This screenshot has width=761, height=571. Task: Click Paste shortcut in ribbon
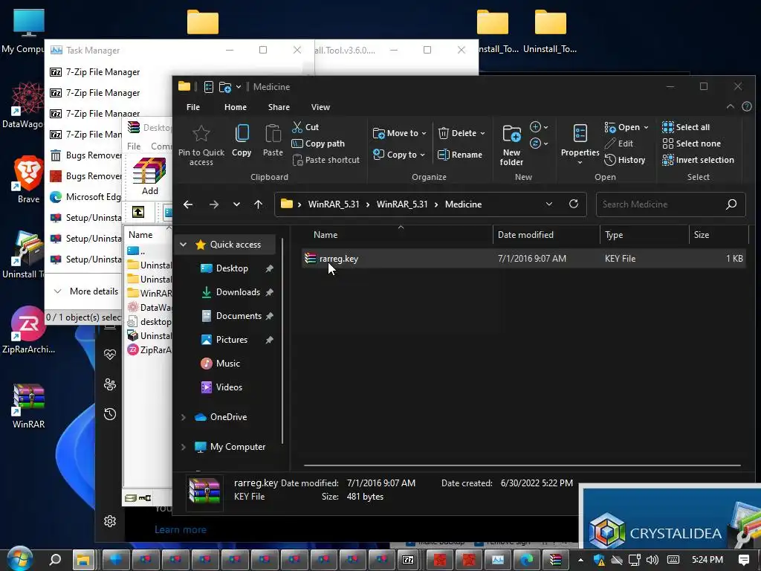(326, 160)
